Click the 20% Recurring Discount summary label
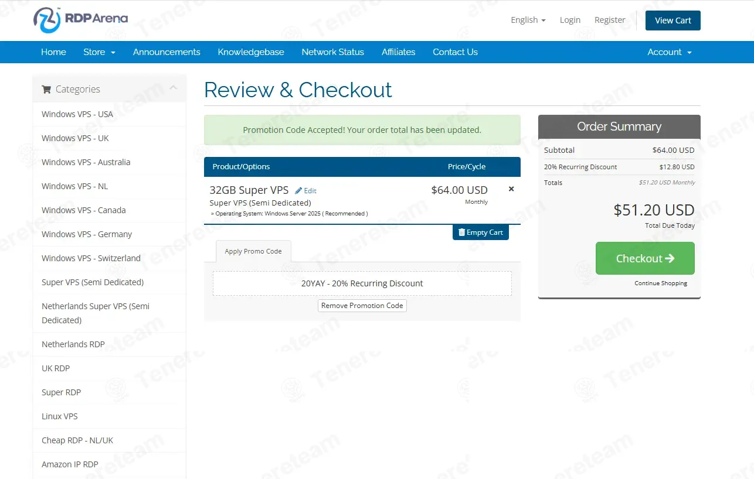Image resolution: width=754 pixels, height=479 pixels. coord(580,167)
